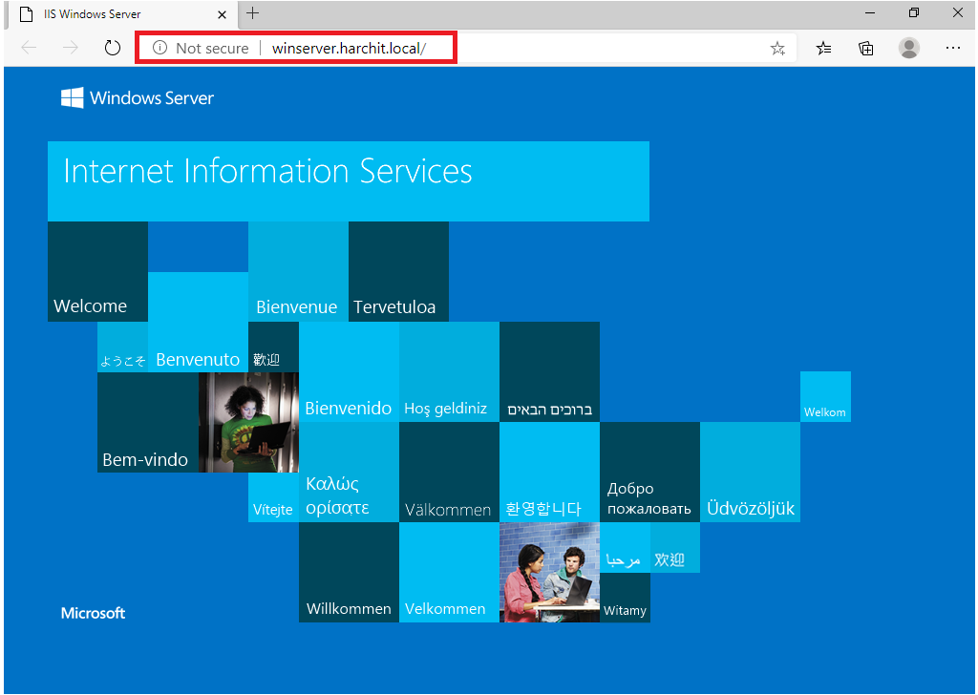Image resolution: width=978 pixels, height=695 pixels.
Task: View site info via Not secure icon
Action: tap(160, 48)
